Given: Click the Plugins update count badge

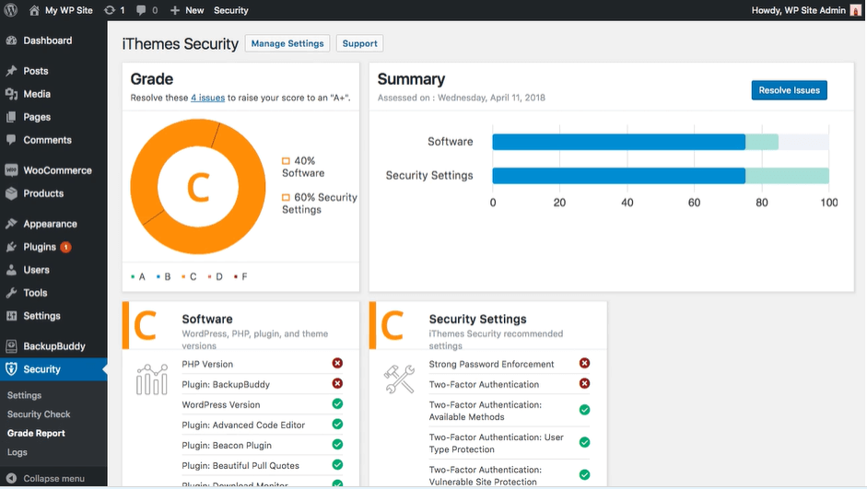Looking at the screenshot, I should coord(65,247).
